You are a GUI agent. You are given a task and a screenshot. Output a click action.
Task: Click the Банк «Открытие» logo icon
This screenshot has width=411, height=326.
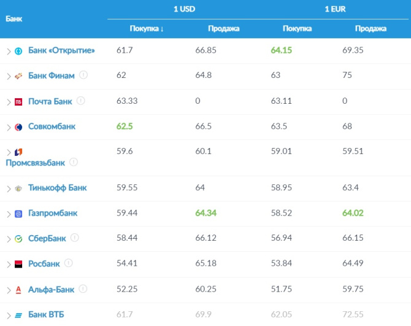[x=18, y=51]
